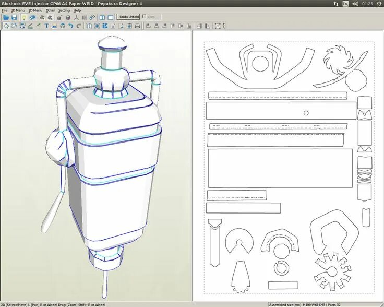Open the Other menu
This screenshot has height=307, width=384.
click(x=50, y=10)
